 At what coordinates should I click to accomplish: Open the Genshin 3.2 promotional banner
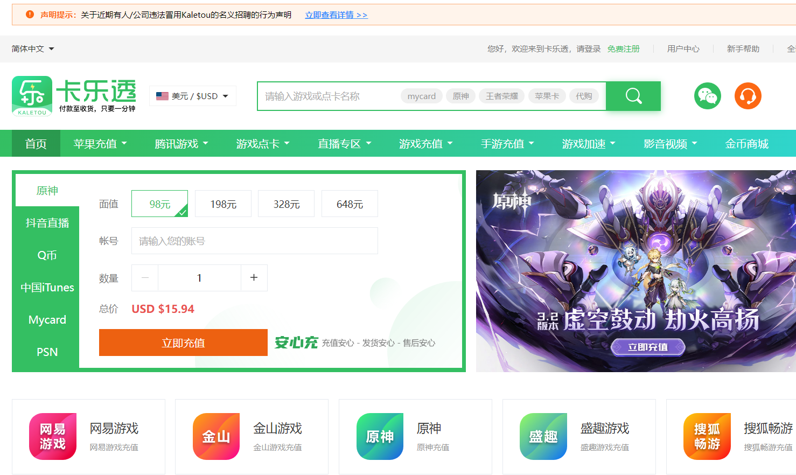pyautogui.click(x=636, y=271)
